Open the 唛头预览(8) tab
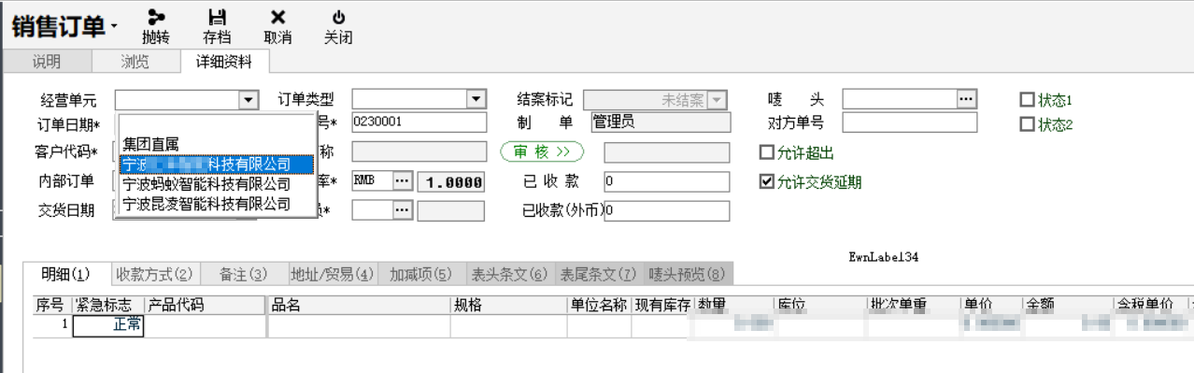The width and height of the screenshot is (1194, 373). tap(688, 275)
